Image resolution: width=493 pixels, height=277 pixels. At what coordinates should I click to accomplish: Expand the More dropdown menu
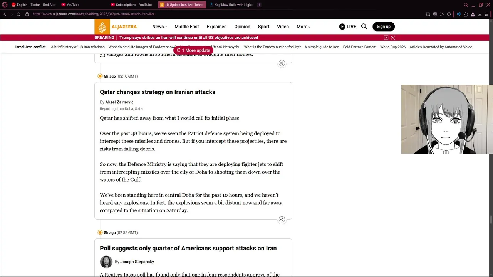(x=304, y=27)
